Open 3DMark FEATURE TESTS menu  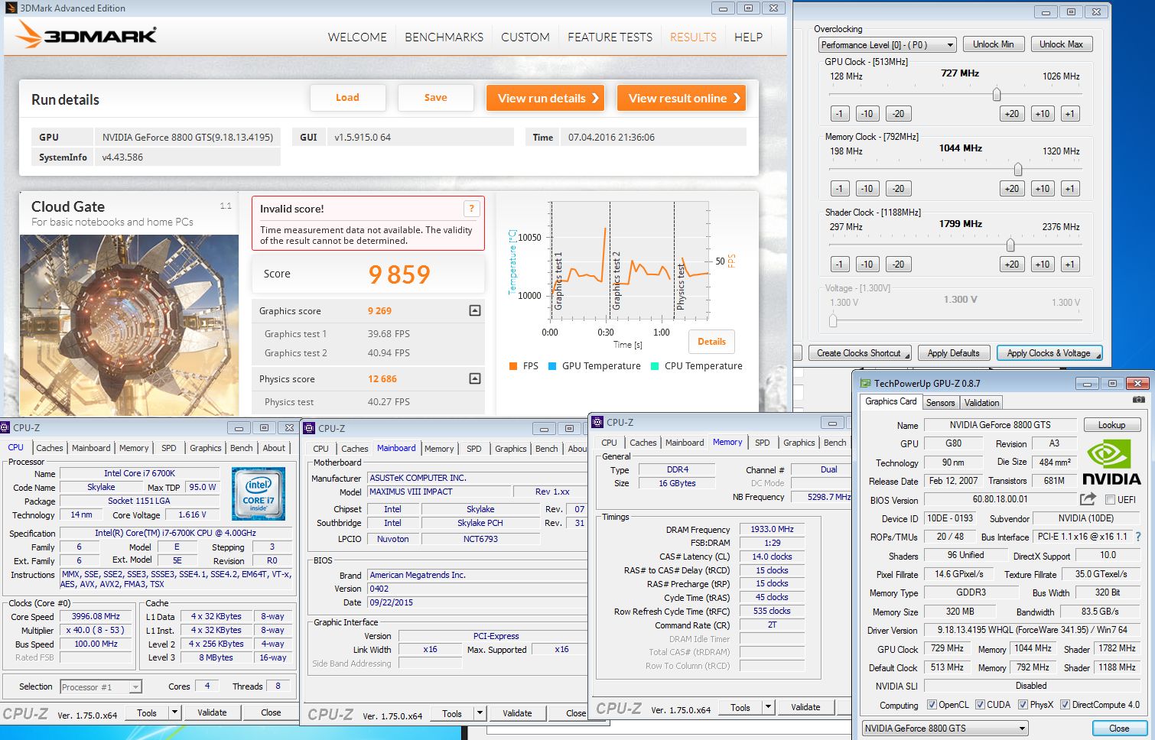point(610,37)
